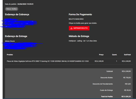
Task: Click the product price R$ 6.249,99 cell
Action: (x=99, y=61)
